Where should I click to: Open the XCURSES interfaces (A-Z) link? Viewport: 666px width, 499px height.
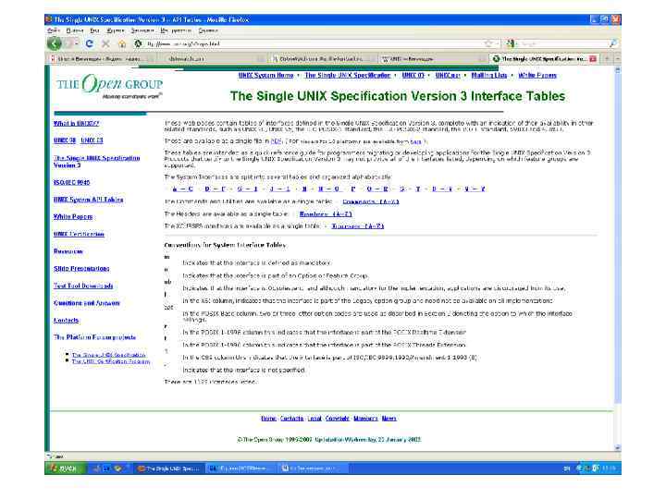pyautogui.click(x=358, y=226)
